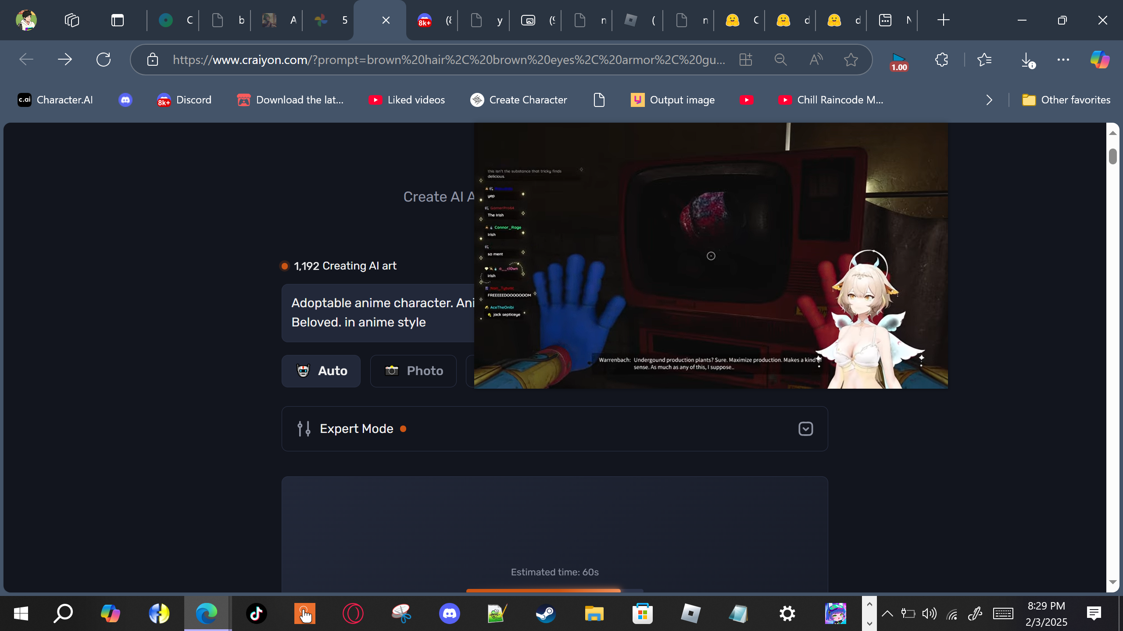
Task: Open the Create Character bookmark
Action: [519, 100]
